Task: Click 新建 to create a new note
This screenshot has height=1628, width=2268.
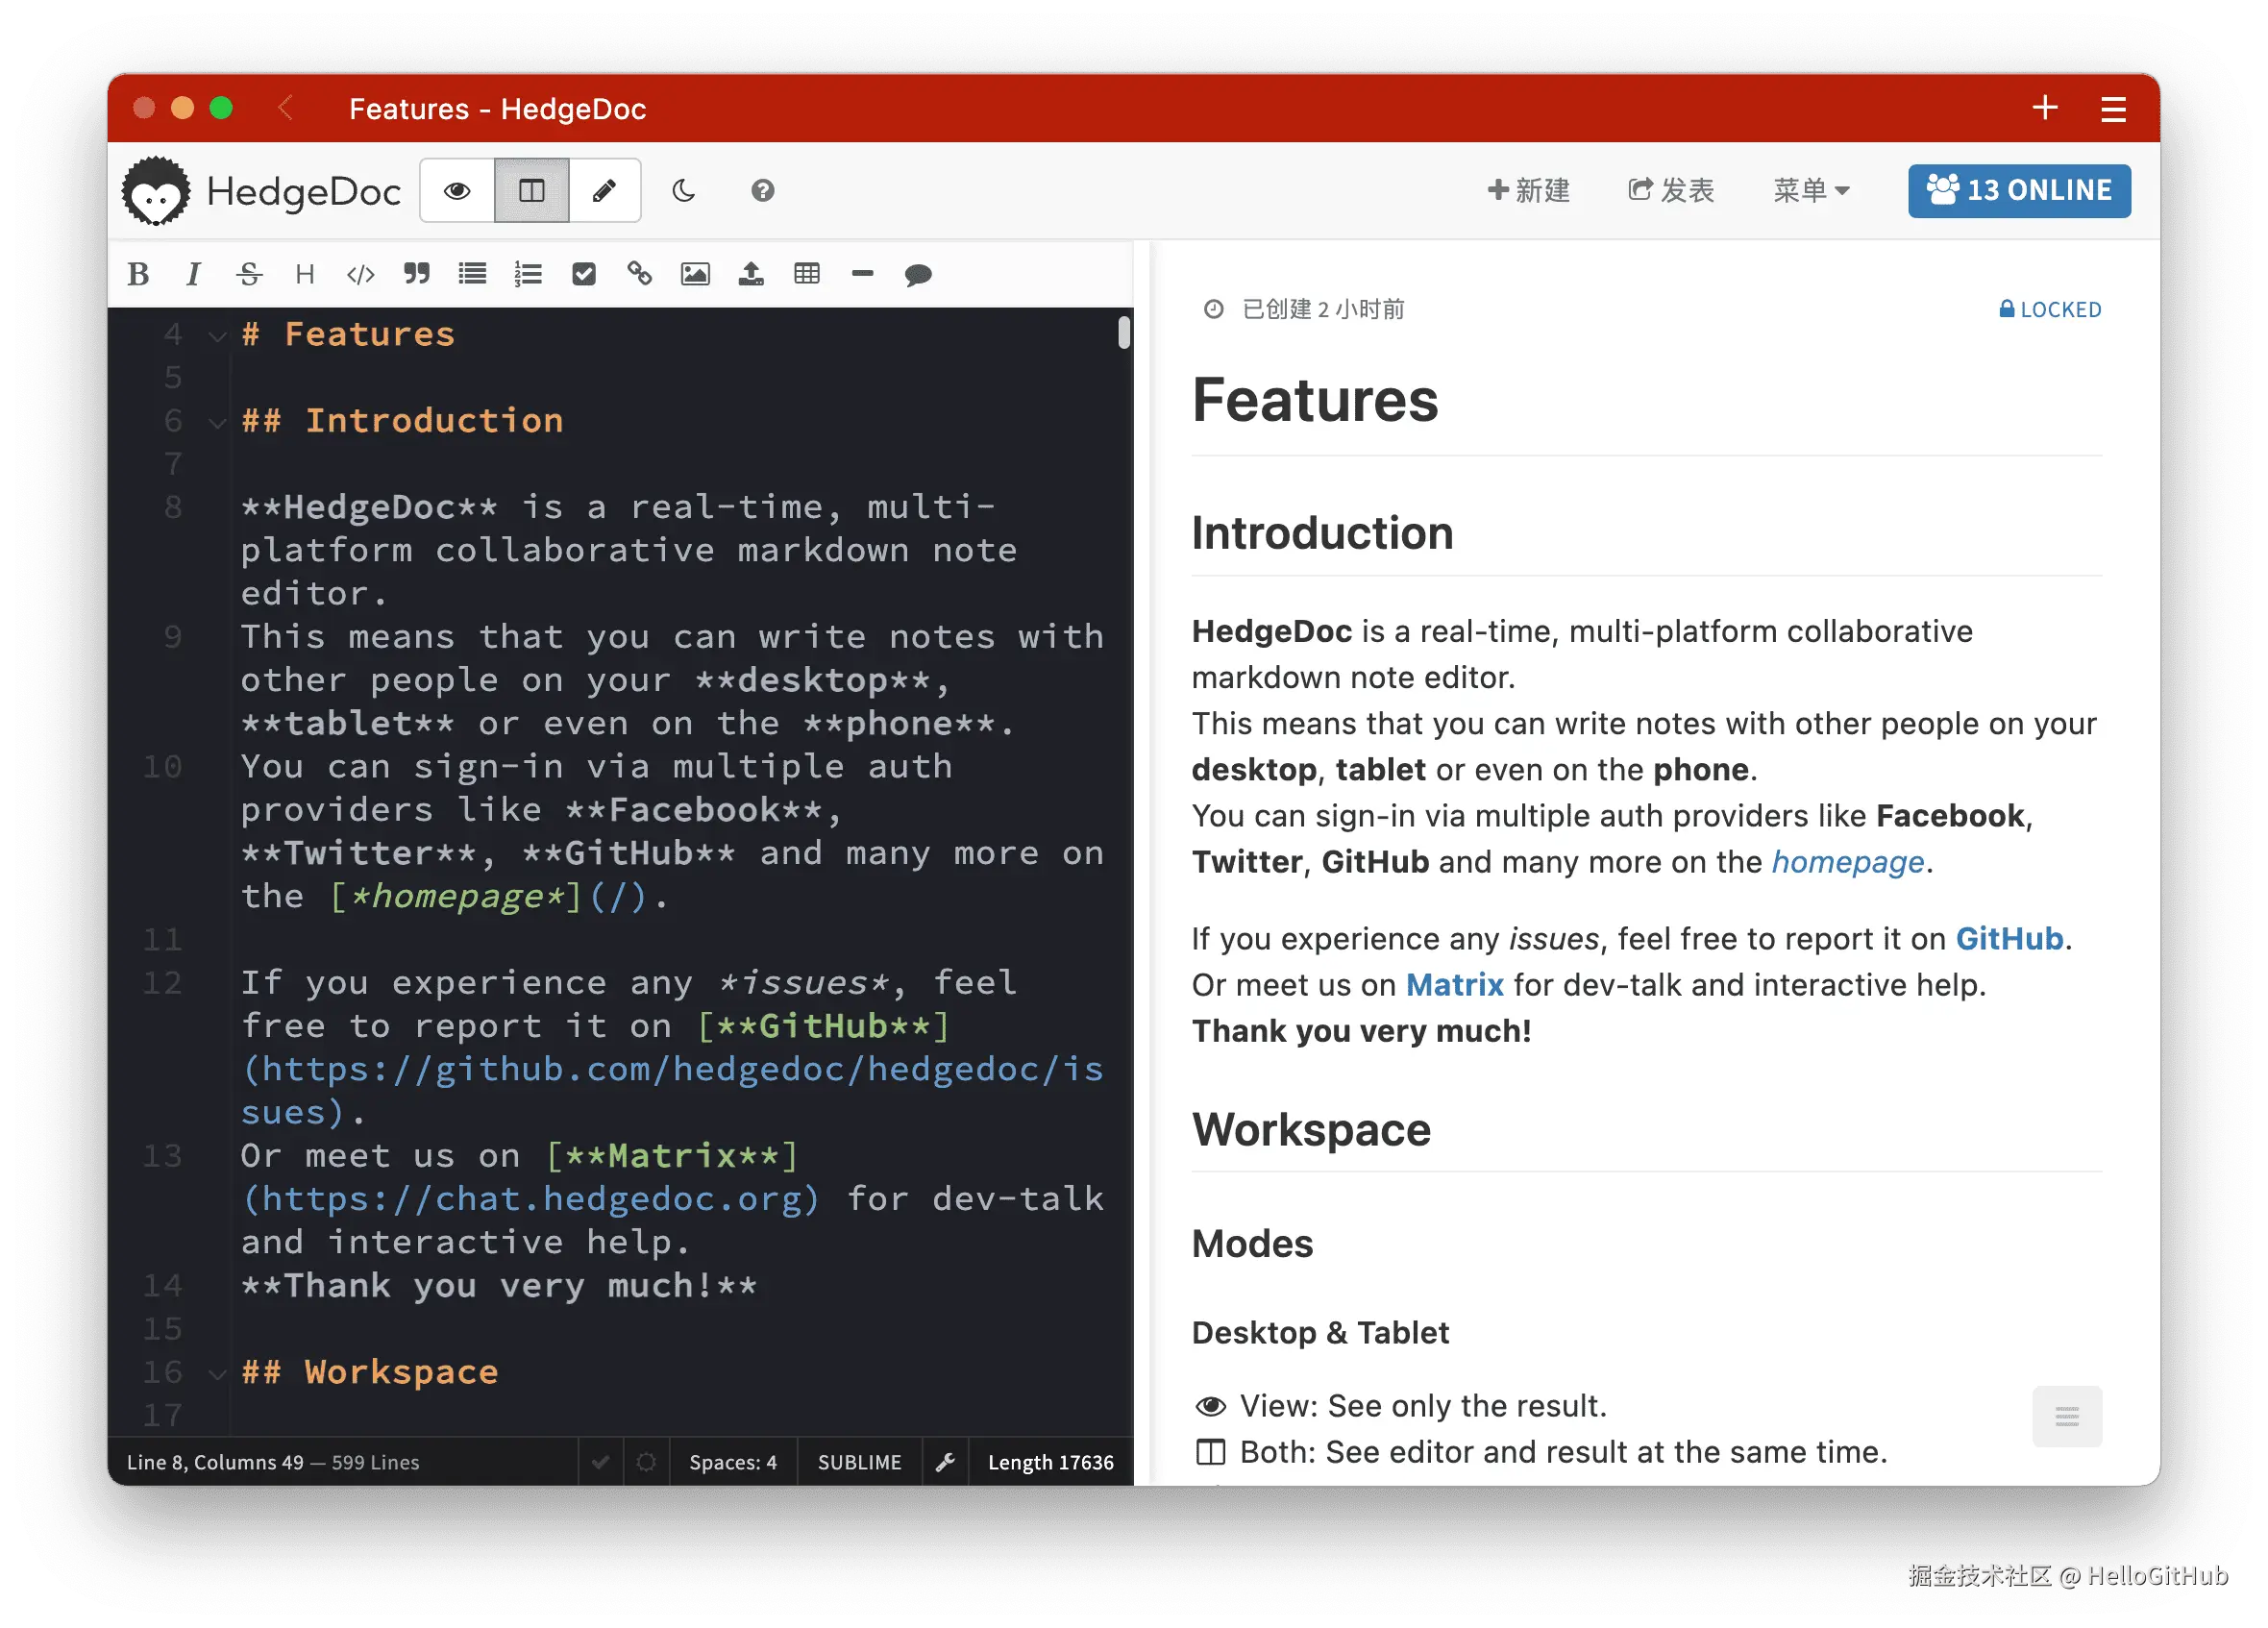Action: 1528,190
